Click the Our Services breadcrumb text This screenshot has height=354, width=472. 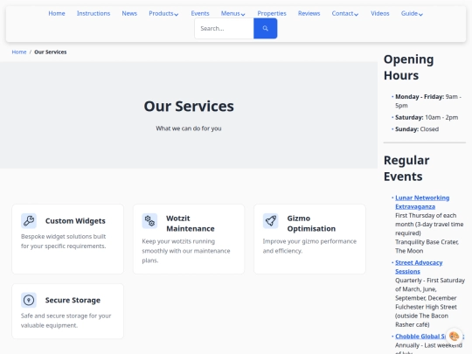[x=51, y=52]
